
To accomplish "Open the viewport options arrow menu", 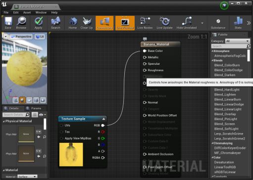I will pos(5,37).
